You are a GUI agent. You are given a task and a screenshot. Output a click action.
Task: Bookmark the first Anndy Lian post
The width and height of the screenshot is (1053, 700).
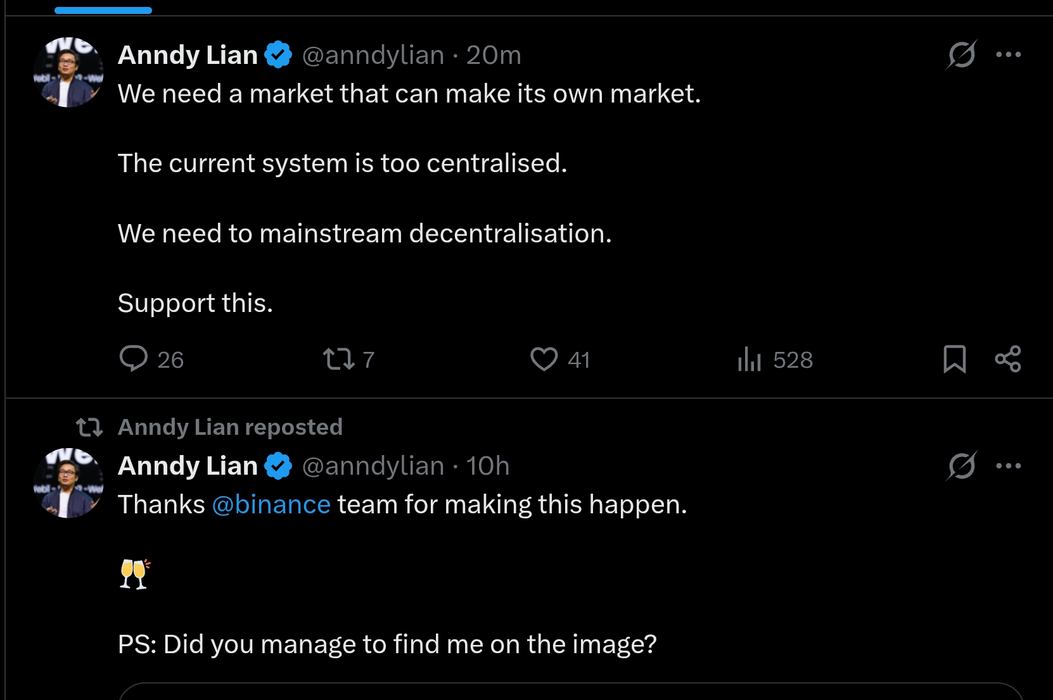954,359
